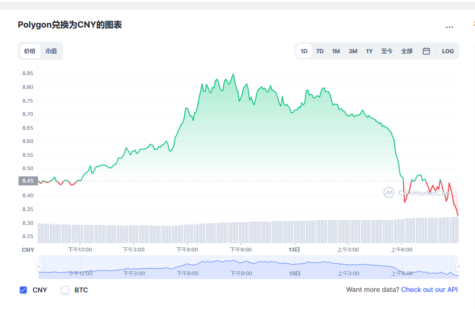Image resolution: width=475 pixels, height=309 pixels.
Task: Click the CNY axis unit label
Action: pyautogui.click(x=28, y=250)
